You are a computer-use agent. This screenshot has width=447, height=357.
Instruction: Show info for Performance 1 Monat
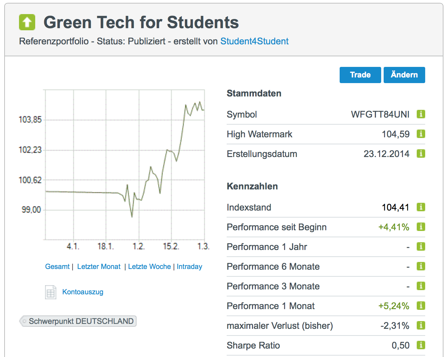(421, 306)
